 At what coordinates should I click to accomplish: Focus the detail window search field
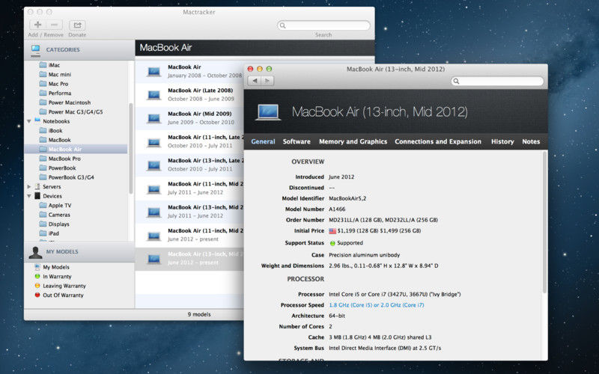pos(497,81)
